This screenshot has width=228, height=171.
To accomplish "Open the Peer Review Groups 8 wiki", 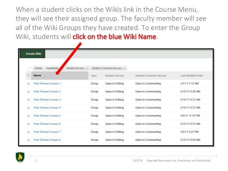I will pyautogui.click(x=47, y=140).
